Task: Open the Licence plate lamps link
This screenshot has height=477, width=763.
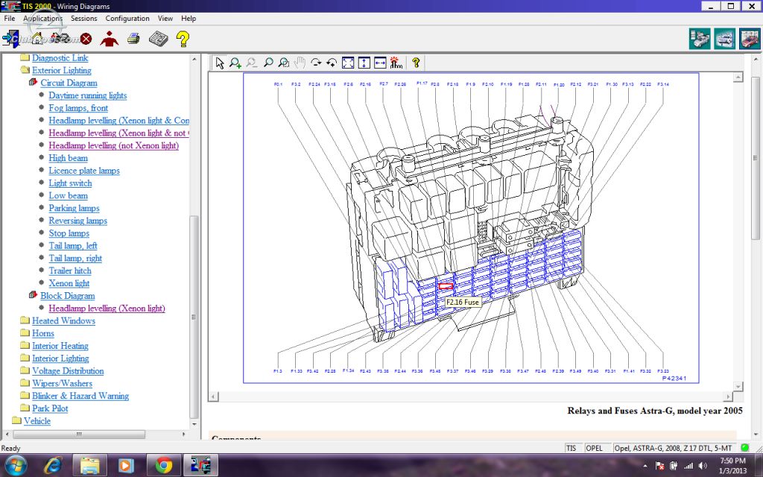Action: 84,171
